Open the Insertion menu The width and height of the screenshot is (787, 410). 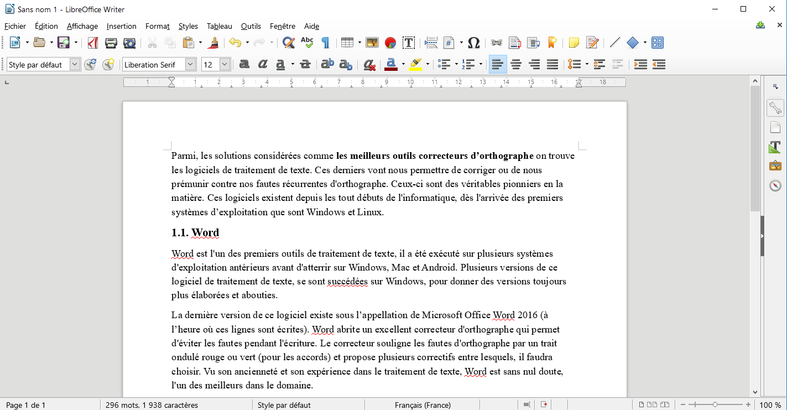(122, 26)
